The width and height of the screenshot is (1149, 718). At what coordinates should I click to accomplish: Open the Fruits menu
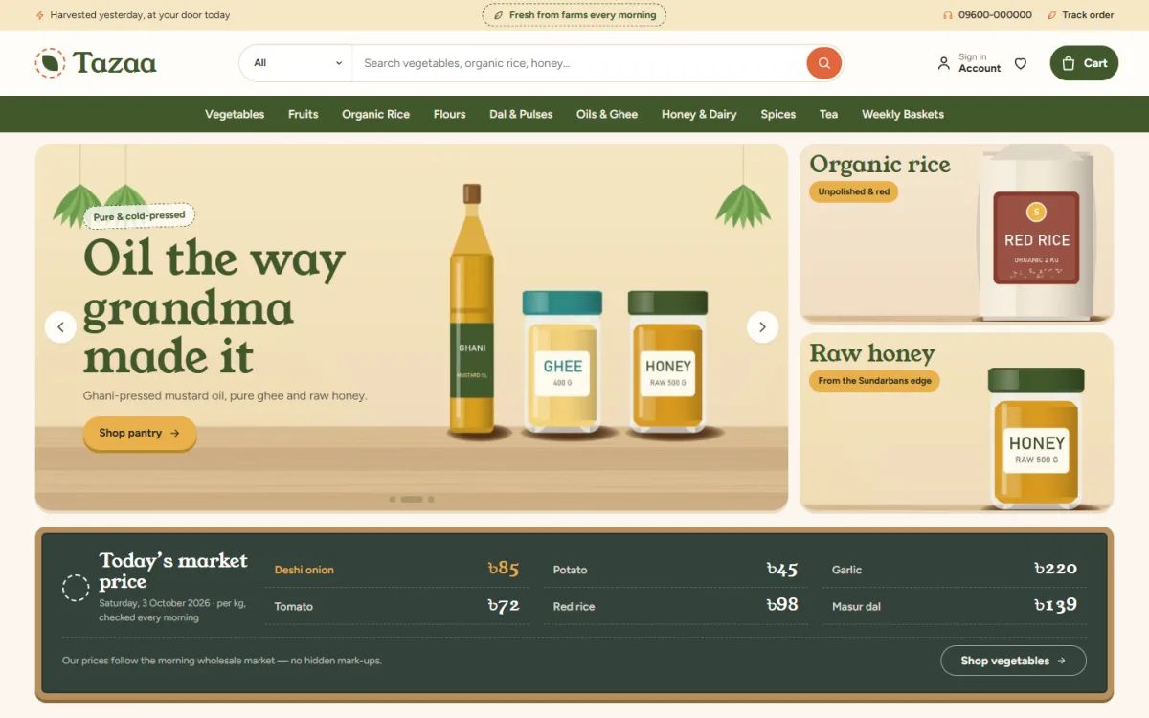tap(303, 114)
